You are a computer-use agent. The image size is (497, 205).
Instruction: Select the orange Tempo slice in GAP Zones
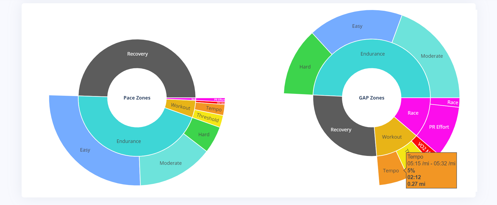tap(391, 171)
